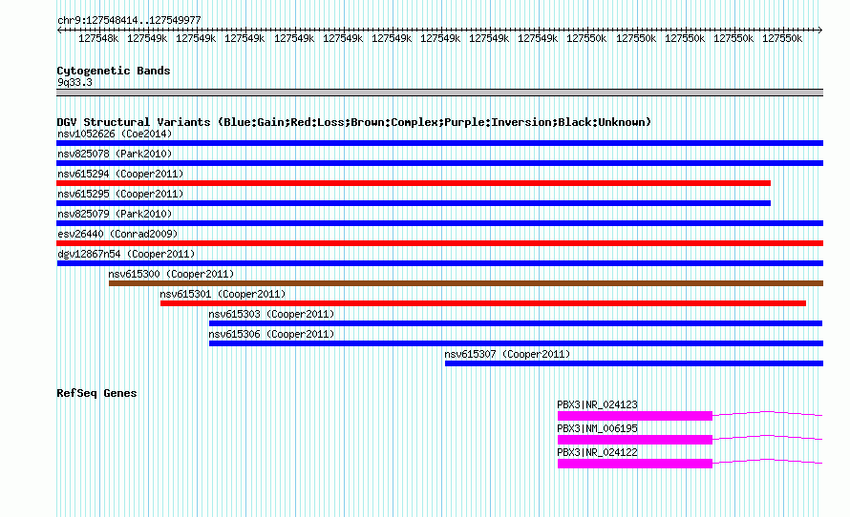Click the red loss bar under nsv615294
Viewport: 850px width, 517px height.
coord(414,183)
